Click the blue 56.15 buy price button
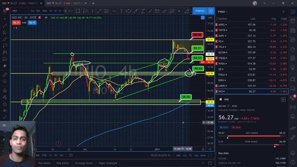Viewport: 297px width, 167px height. [x=32, y=23]
